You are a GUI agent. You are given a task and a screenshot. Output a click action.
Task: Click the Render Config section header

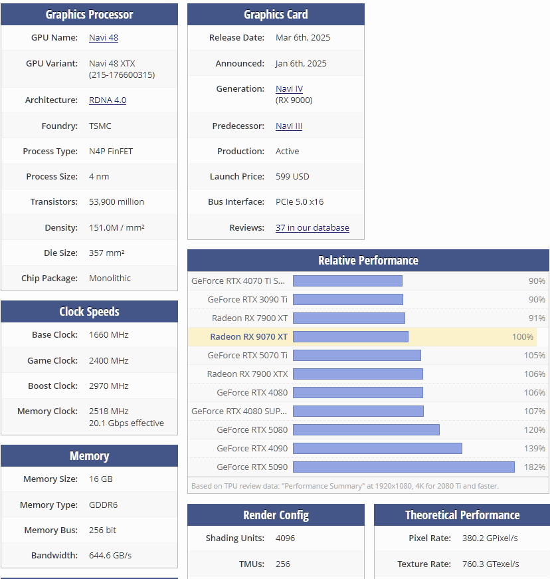tap(276, 515)
